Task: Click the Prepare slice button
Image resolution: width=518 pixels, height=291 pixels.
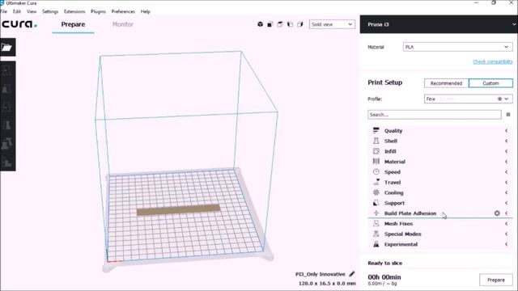Action: pos(496,280)
